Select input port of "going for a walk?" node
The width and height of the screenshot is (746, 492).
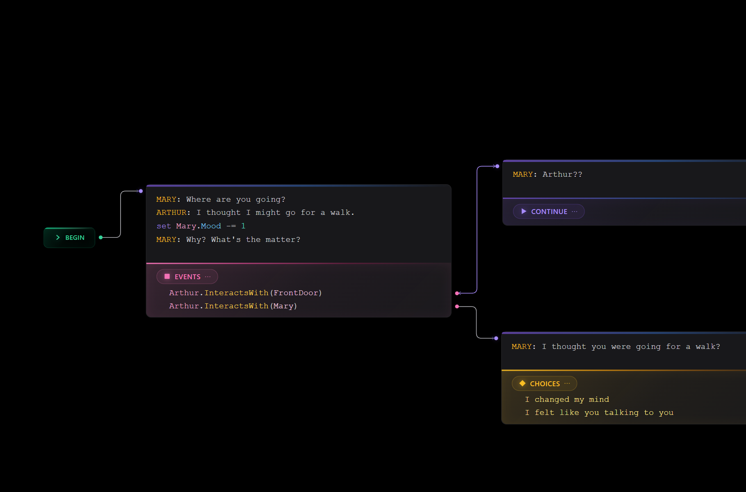pyautogui.click(x=496, y=338)
